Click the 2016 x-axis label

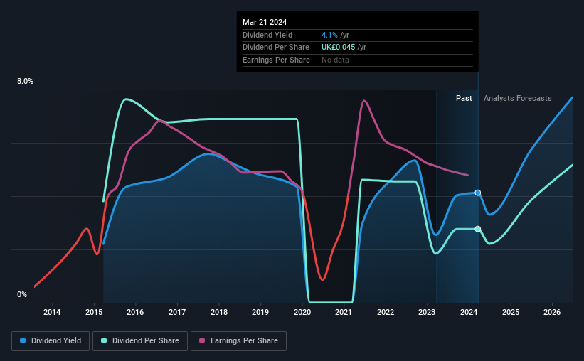pyautogui.click(x=135, y=312)
